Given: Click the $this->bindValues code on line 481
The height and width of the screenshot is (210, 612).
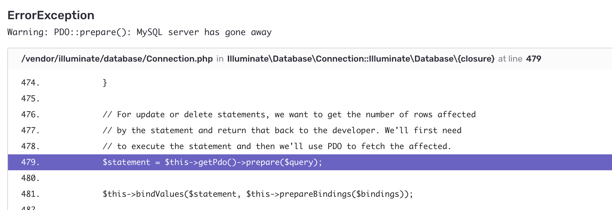Looking at the screenshot, I should [x=257, y=194].
